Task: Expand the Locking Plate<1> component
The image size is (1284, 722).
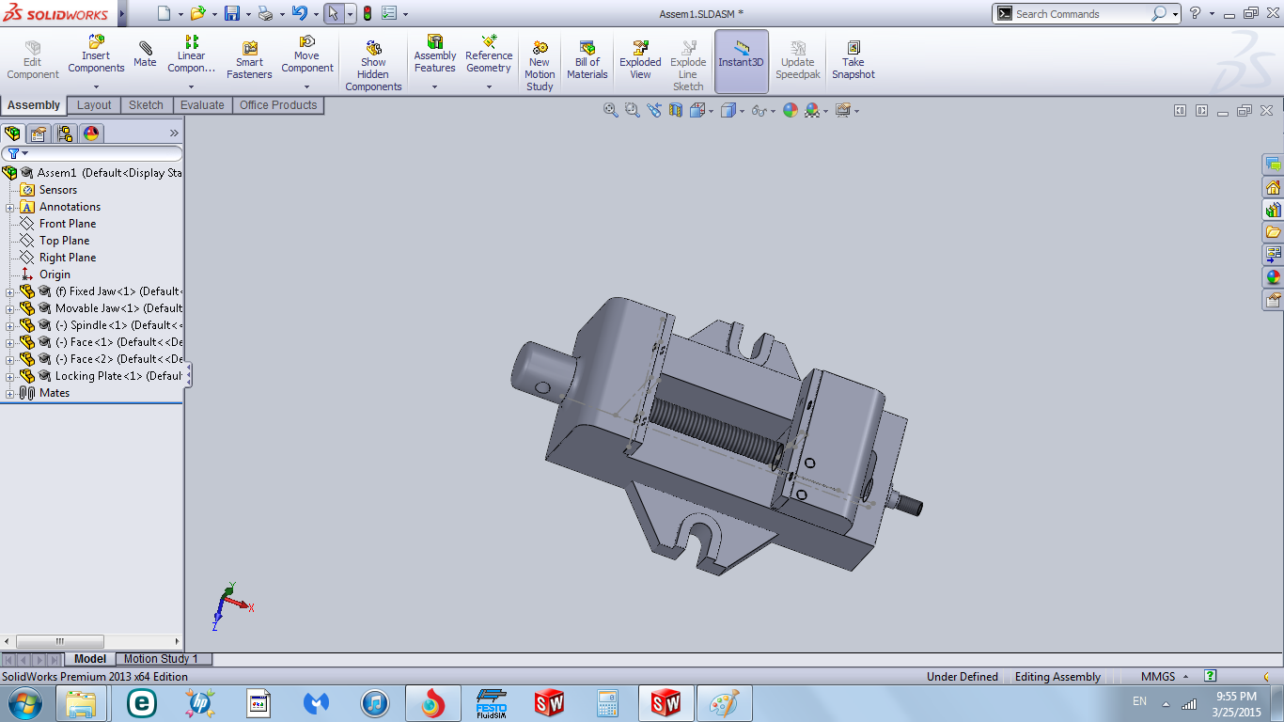Action: pos(9,376)
